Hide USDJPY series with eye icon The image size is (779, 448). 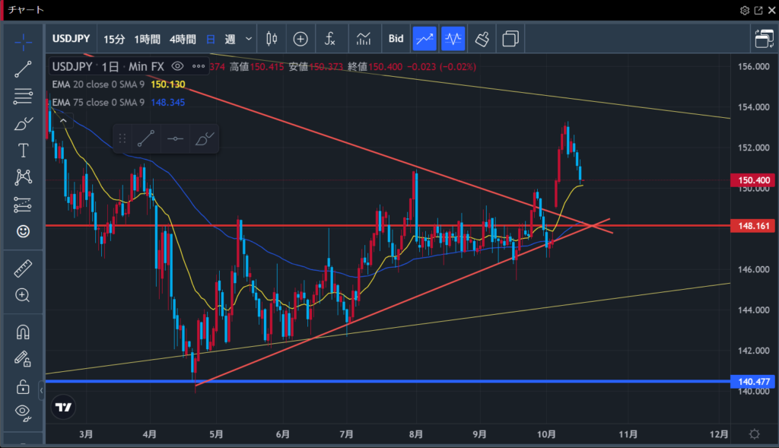coord(178,66)
